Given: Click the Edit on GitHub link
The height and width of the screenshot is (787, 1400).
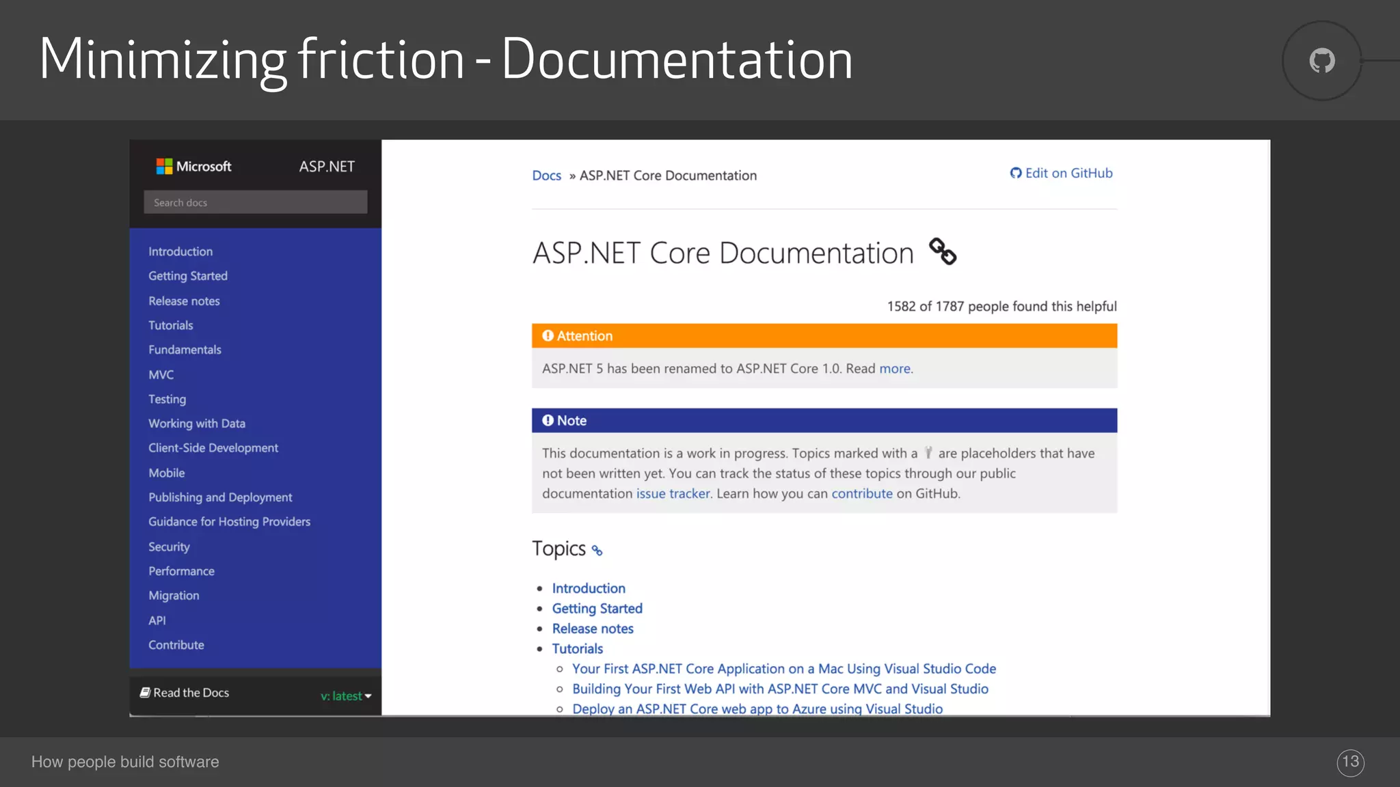Looking at the screenshot, I should (x=1062, y=174).
